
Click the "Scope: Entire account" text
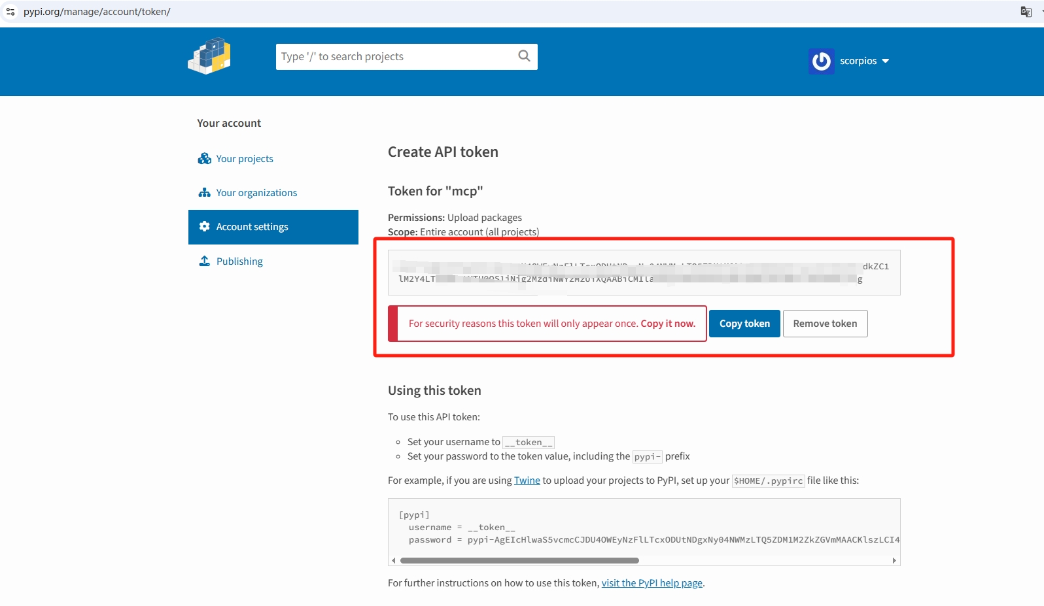(x=463, y=232)
